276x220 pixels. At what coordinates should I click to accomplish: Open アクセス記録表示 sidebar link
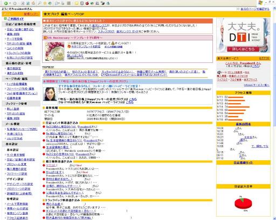click(17, 218)
